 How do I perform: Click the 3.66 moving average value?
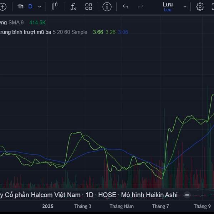pos(98,32)
